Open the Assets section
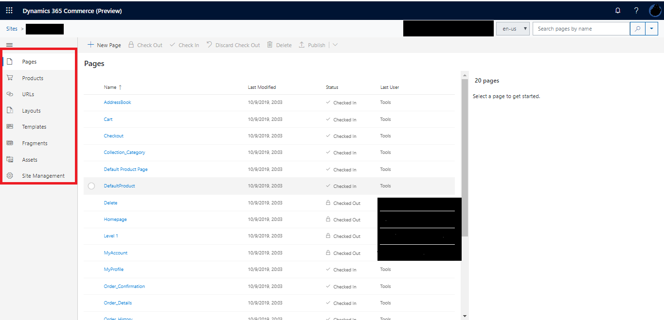The height and width of the screenshot is (320, 664). [30, 160]
